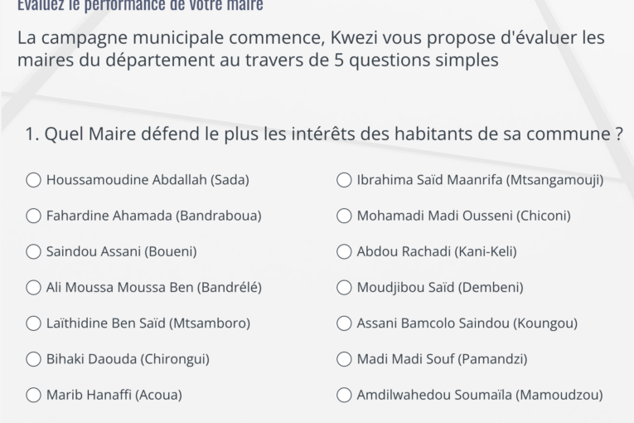Screen dimensions: 634x423
Task: Select Ibrahima Saïd Maanrifa (Mtsangamouji)
Action: (x=344, y=180)
